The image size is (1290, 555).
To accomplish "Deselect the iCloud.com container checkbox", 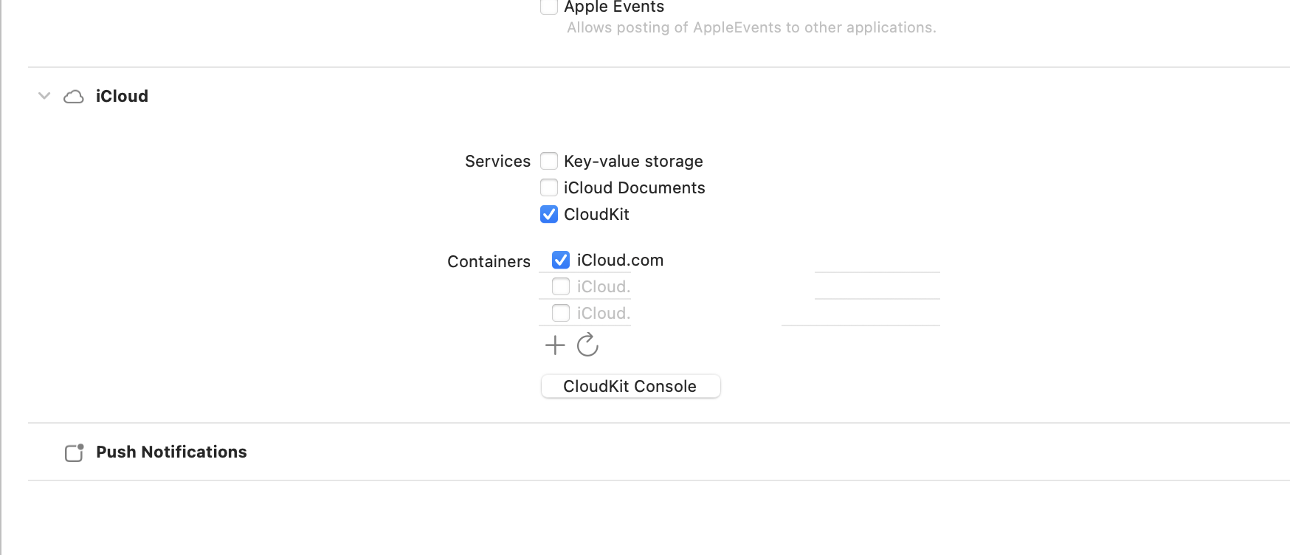I will (561, 260).
